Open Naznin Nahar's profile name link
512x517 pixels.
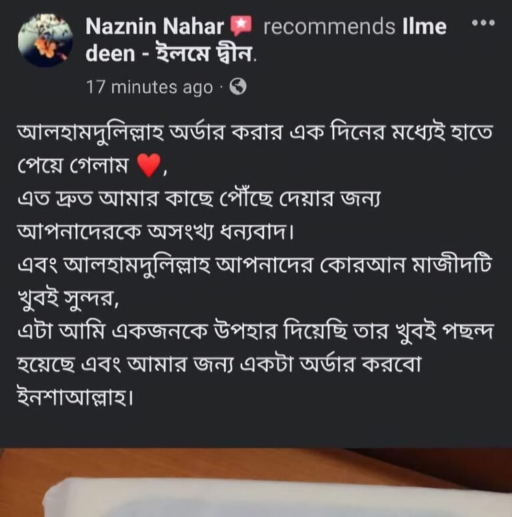(155, 26)
